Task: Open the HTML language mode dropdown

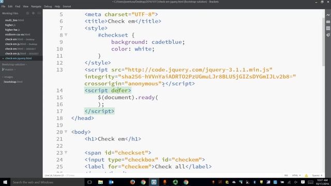Action: (296, 176)
